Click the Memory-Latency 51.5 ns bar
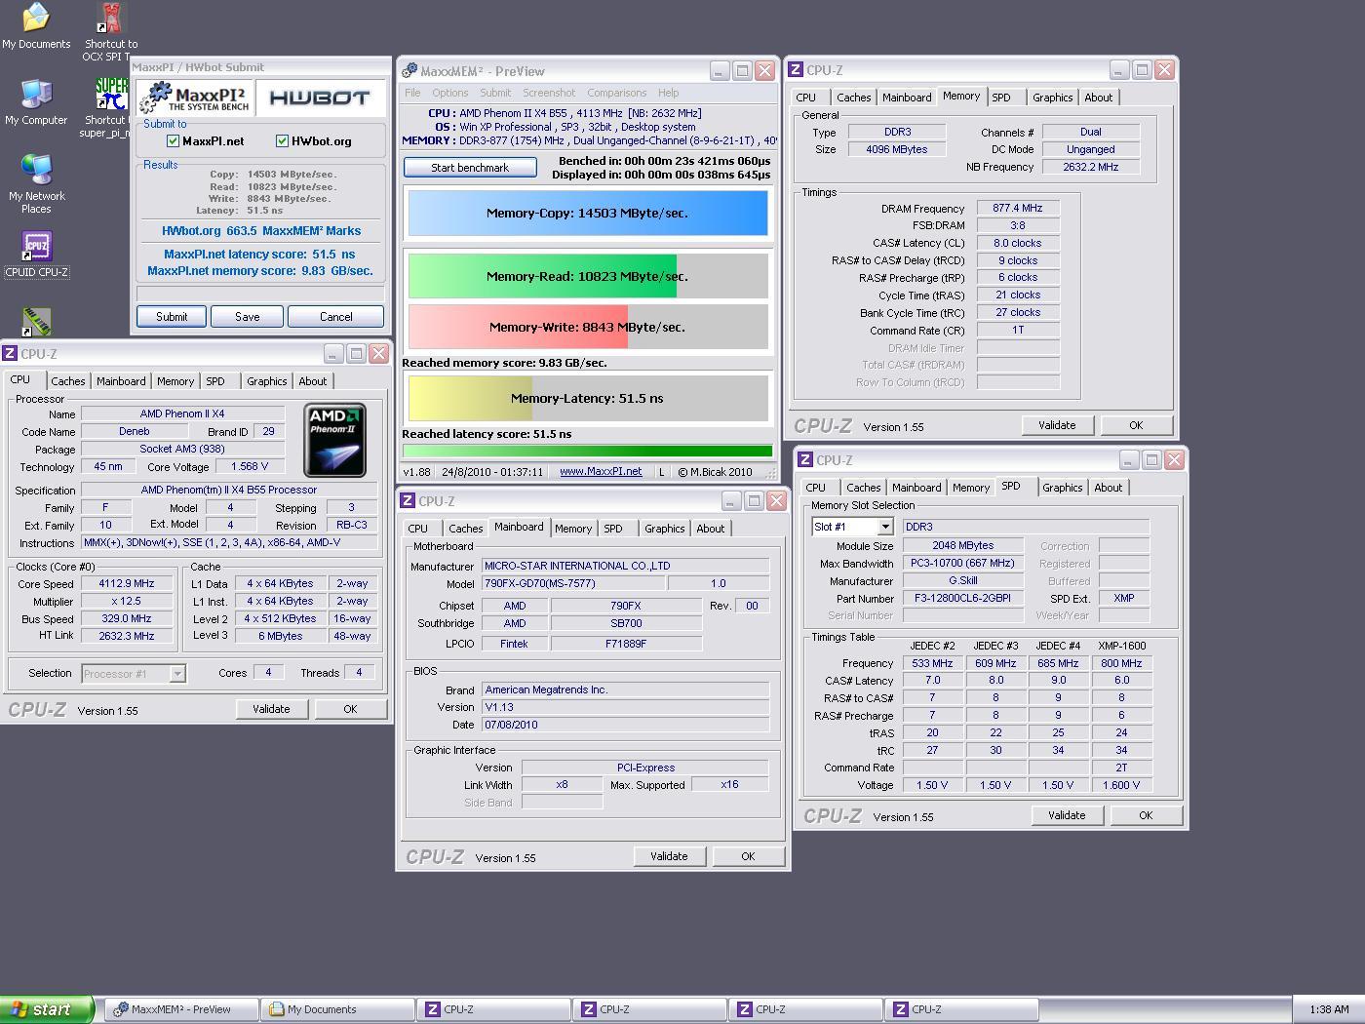 (588, 398)
